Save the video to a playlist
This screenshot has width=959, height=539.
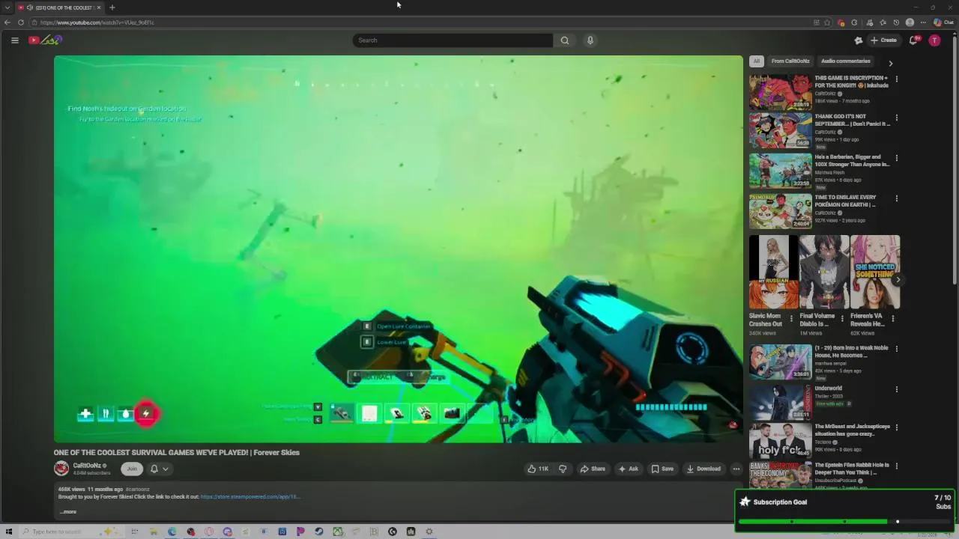tap(662, 469)
